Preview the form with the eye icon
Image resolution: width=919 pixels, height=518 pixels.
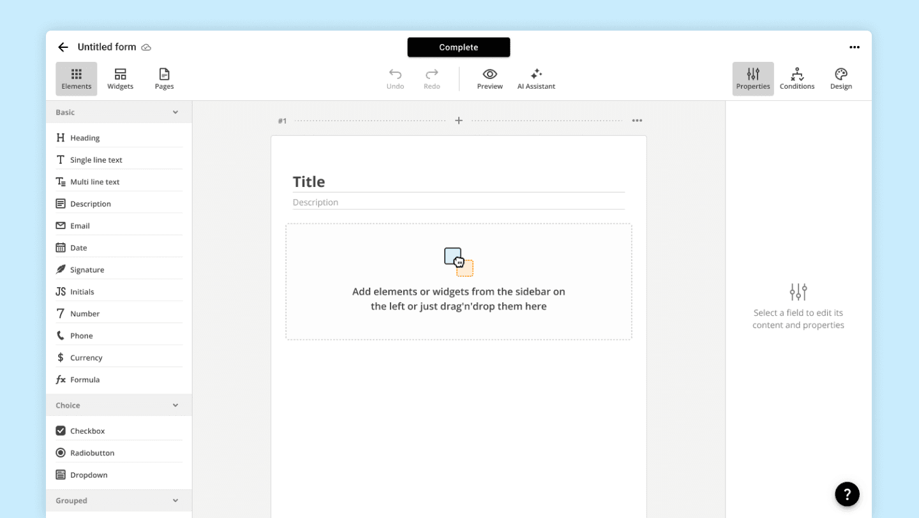[489, 79]
